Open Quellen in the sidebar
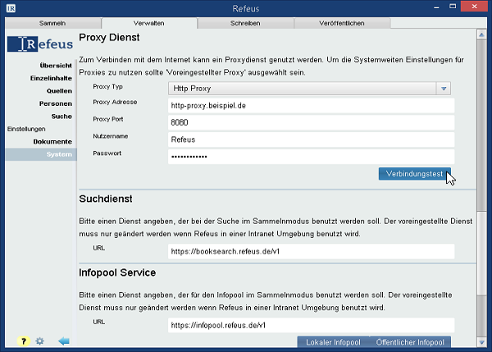 (x=59, y=90)
